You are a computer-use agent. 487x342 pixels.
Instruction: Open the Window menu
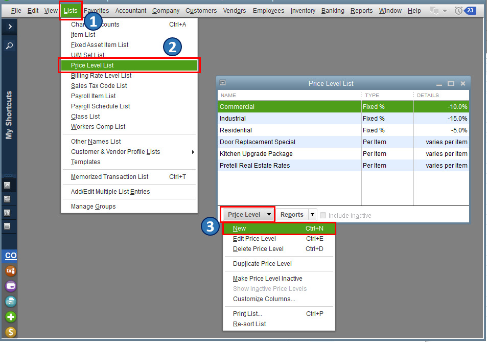(x=390, y=11)
